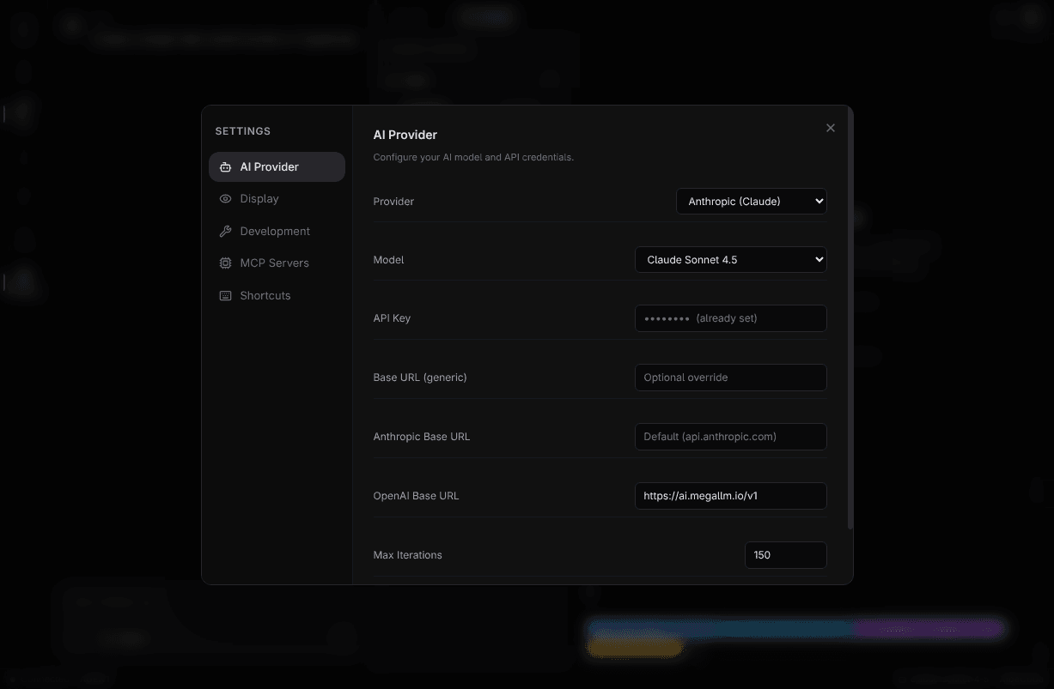
Task: Open the MCP Servers settings section
Action: pos(273,263)
